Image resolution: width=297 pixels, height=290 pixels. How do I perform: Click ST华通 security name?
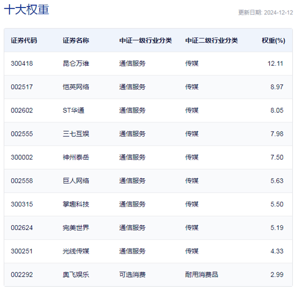coord(73,110)
